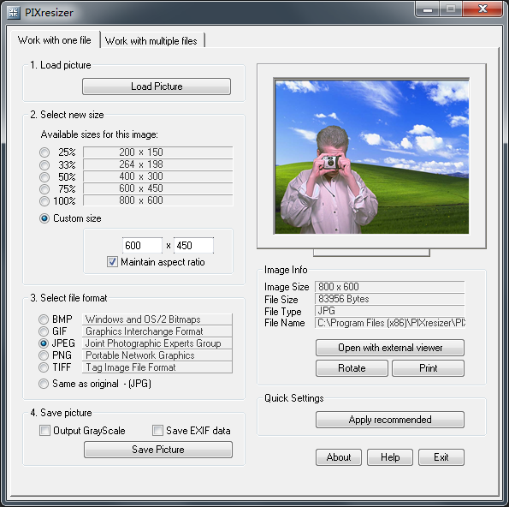Enable the Save EXIF data checkbox
Screen dimensions: 509x507
157,430
